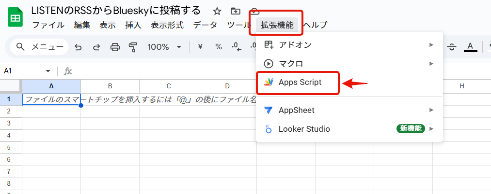Toggle strikethrough formatting
This screenshot has height=194, width=491.
[452, 47]
